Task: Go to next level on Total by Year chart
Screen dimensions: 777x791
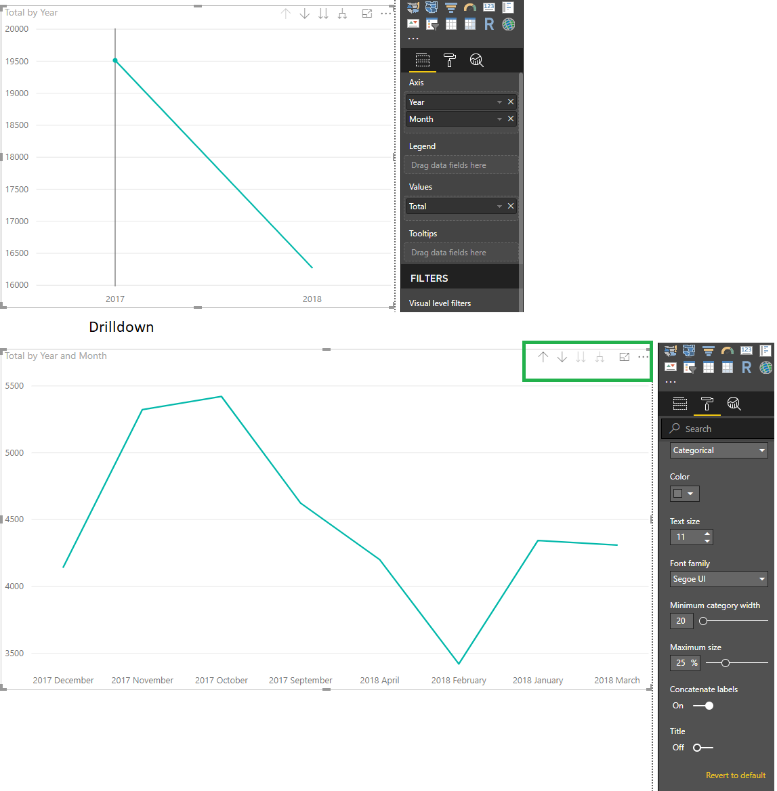Action: click(x=323, y=14)
